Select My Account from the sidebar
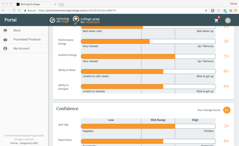 pyautogui.click(x=22, y=48)
